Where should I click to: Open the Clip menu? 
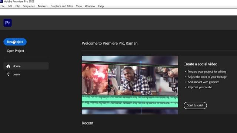pos(18,6)
